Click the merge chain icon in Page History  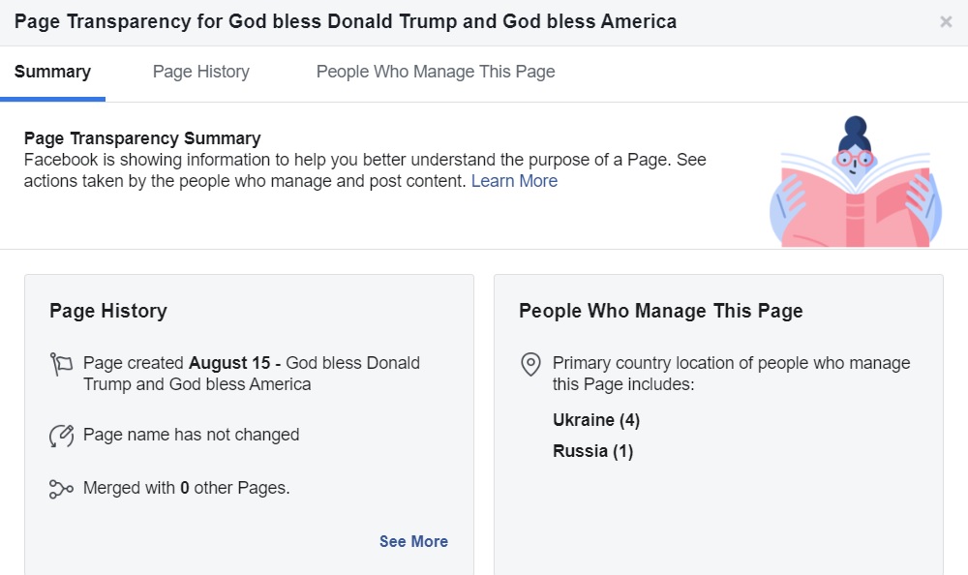click(62, 488)
